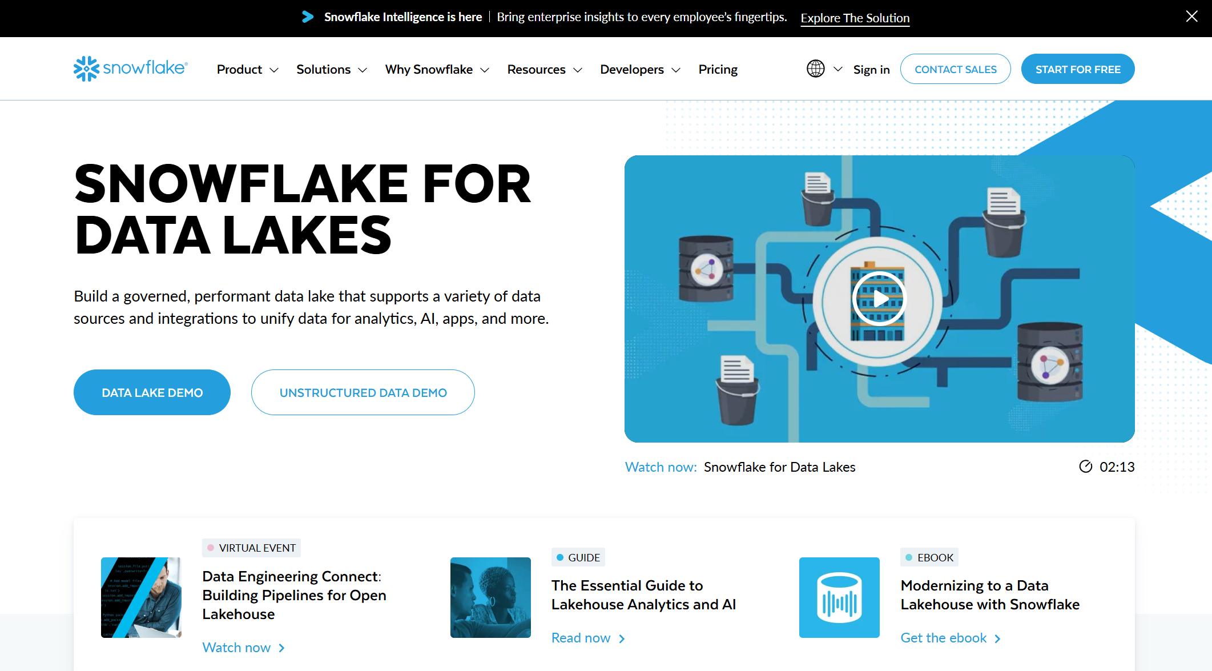Click the blue arrow icon in the announcement banner
This screenshot has height=671, width=1212.
[307, 17]
